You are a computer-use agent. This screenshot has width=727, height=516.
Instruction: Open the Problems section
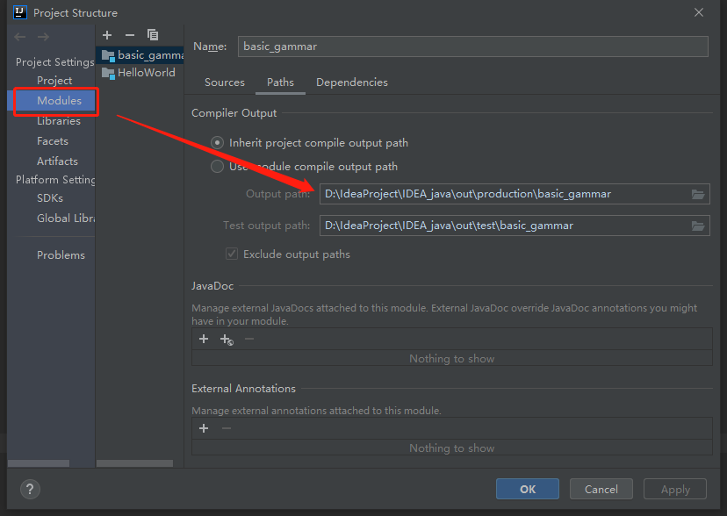(61, 255)
